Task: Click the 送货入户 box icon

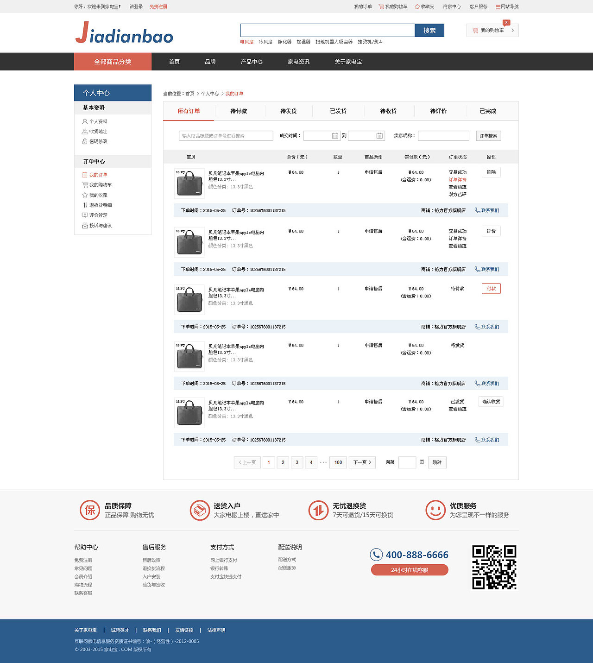Action: [x=200, y=510]
